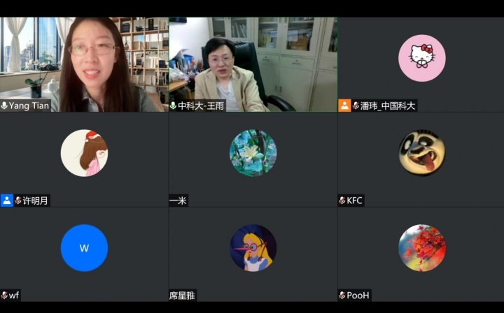Click the muted microphone icon of 潘玮_中国科大

tap(356, 105)
